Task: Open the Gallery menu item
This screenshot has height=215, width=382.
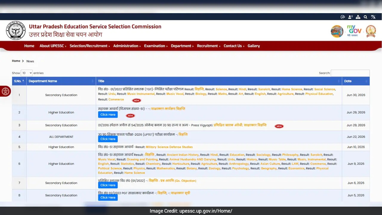Action: pyautogui.click(x=254, y=46)
